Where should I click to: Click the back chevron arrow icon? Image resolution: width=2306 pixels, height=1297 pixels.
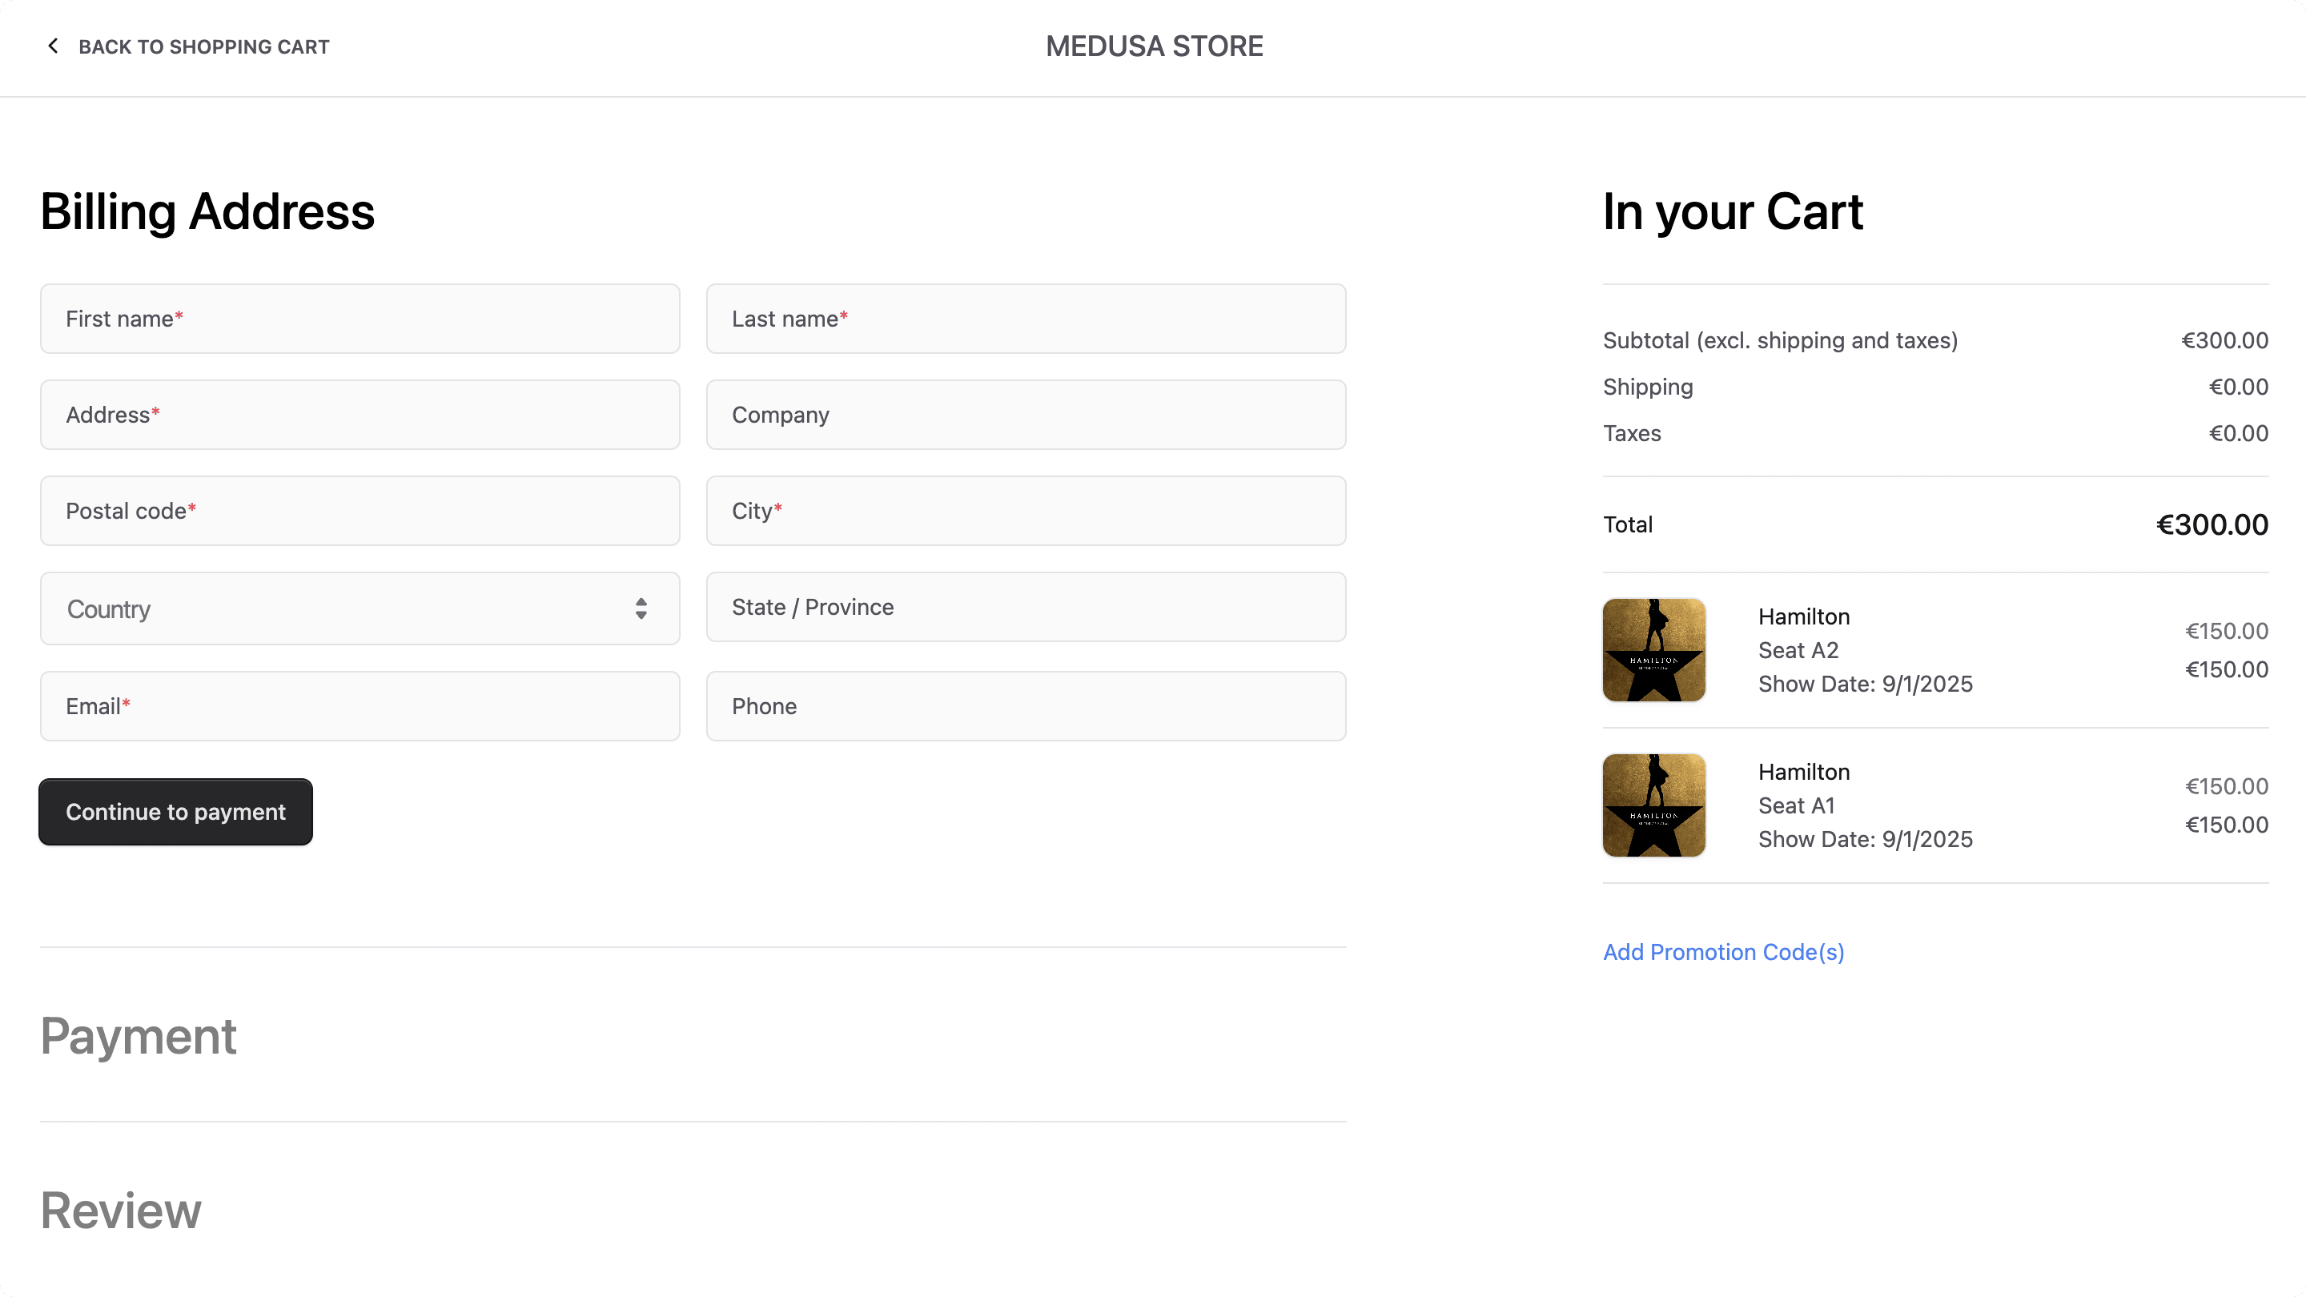53,46
